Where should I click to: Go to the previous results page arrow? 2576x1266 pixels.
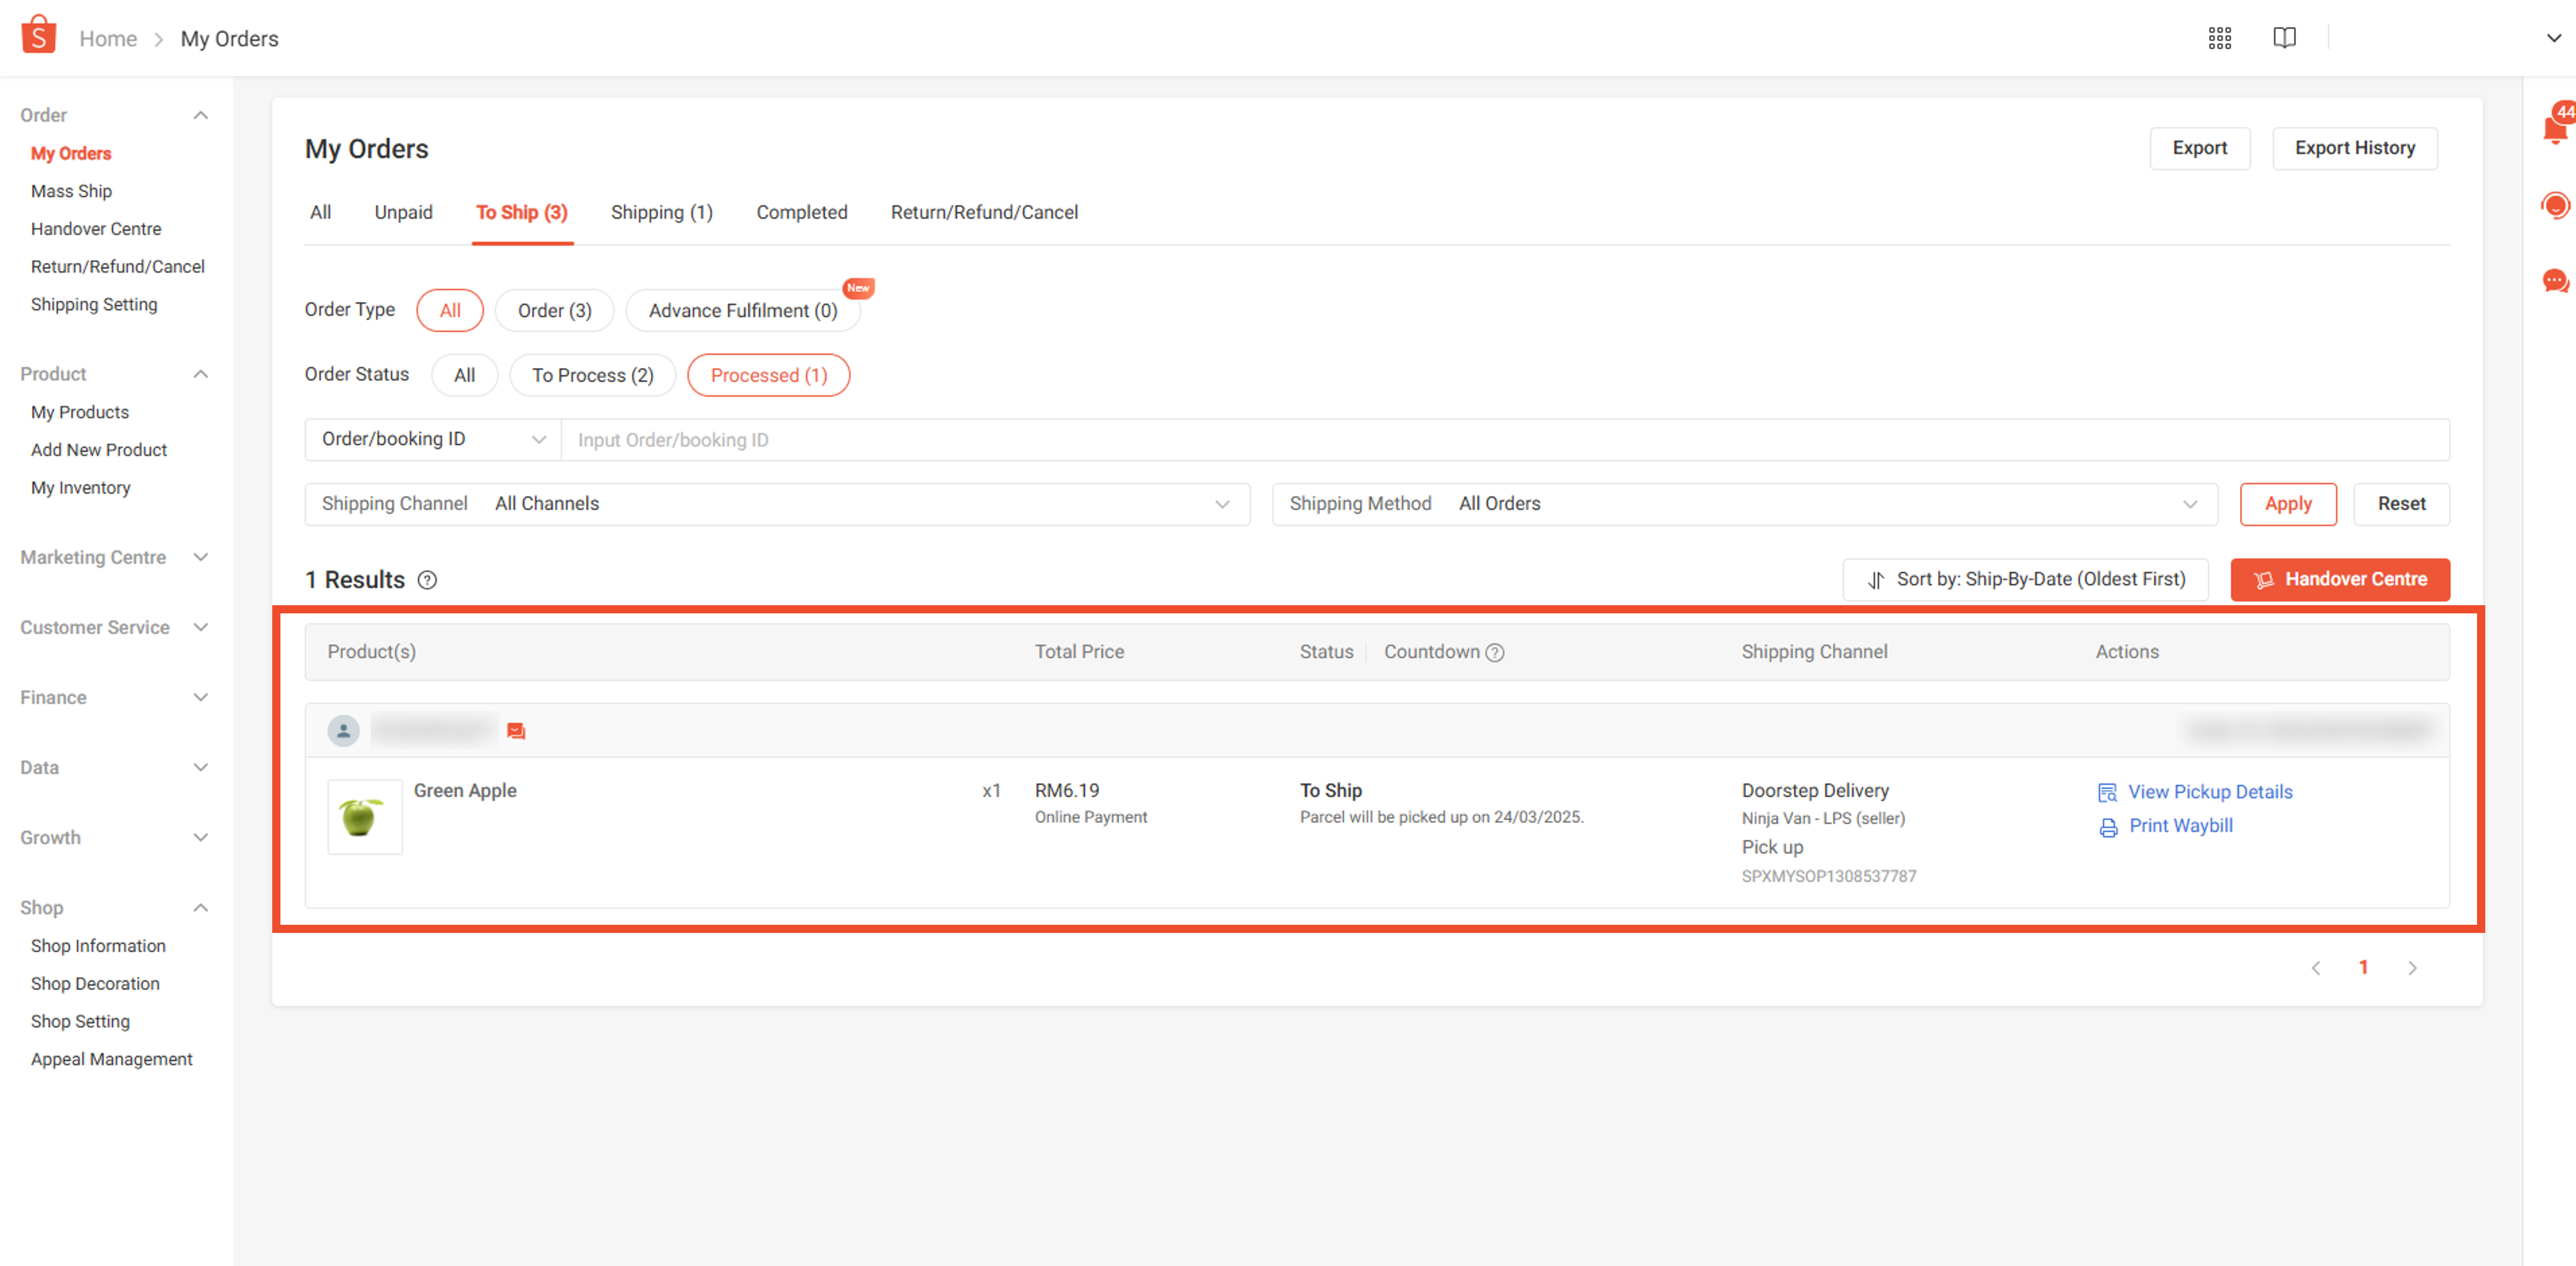click(x=2315, y=968)
